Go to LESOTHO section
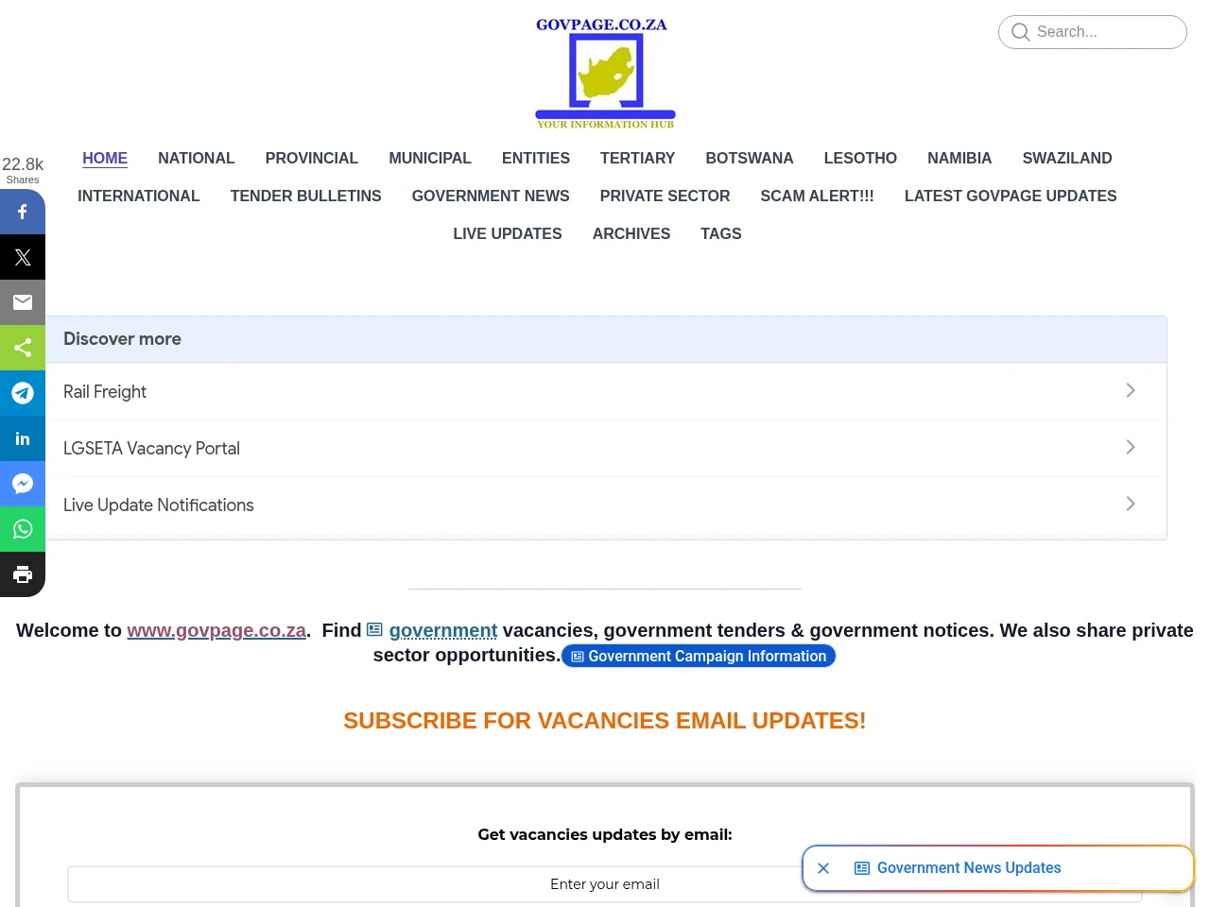 tap(860, 158)
